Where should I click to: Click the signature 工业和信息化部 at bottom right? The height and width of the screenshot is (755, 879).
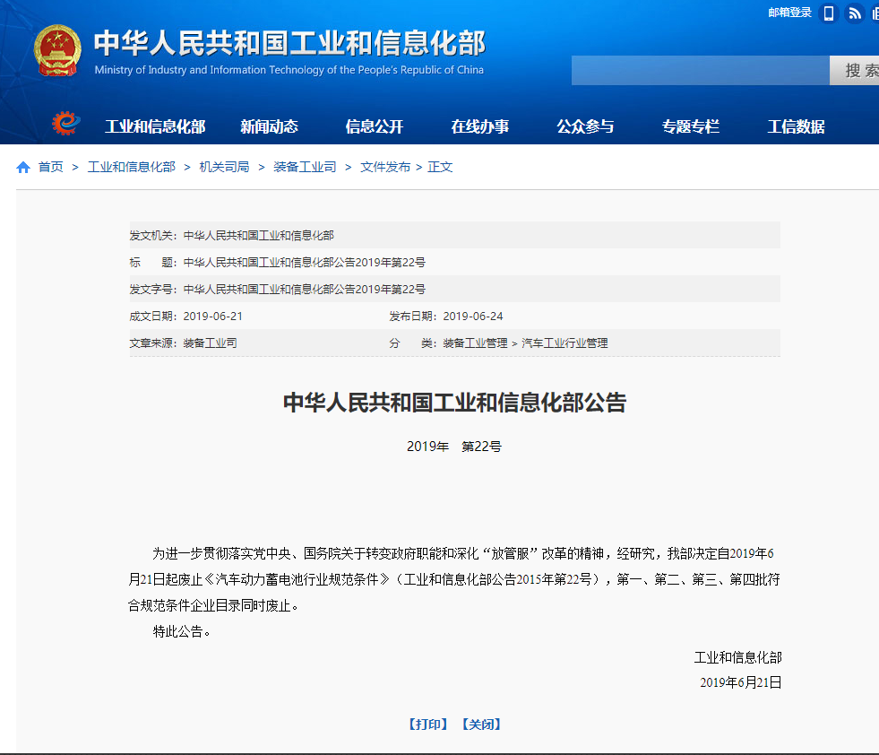[x=737, y=657]
